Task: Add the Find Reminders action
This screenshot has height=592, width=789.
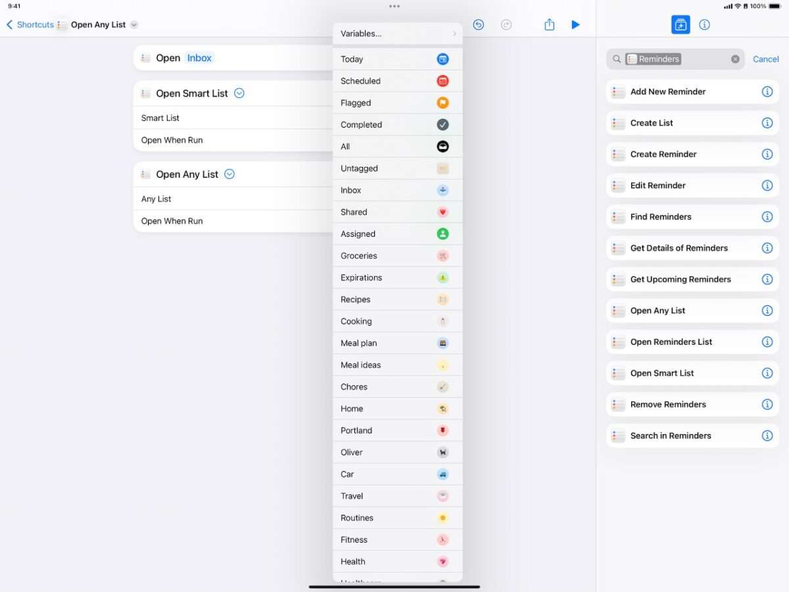Action: (692, 216)
